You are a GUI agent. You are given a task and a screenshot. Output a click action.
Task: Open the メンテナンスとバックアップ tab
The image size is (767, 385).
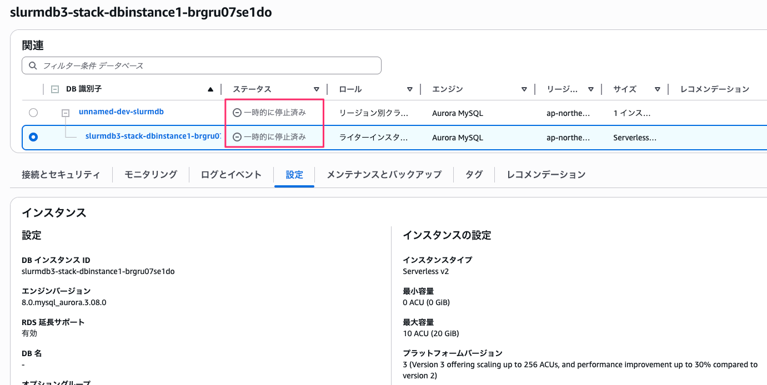click(x=386, y=174)
